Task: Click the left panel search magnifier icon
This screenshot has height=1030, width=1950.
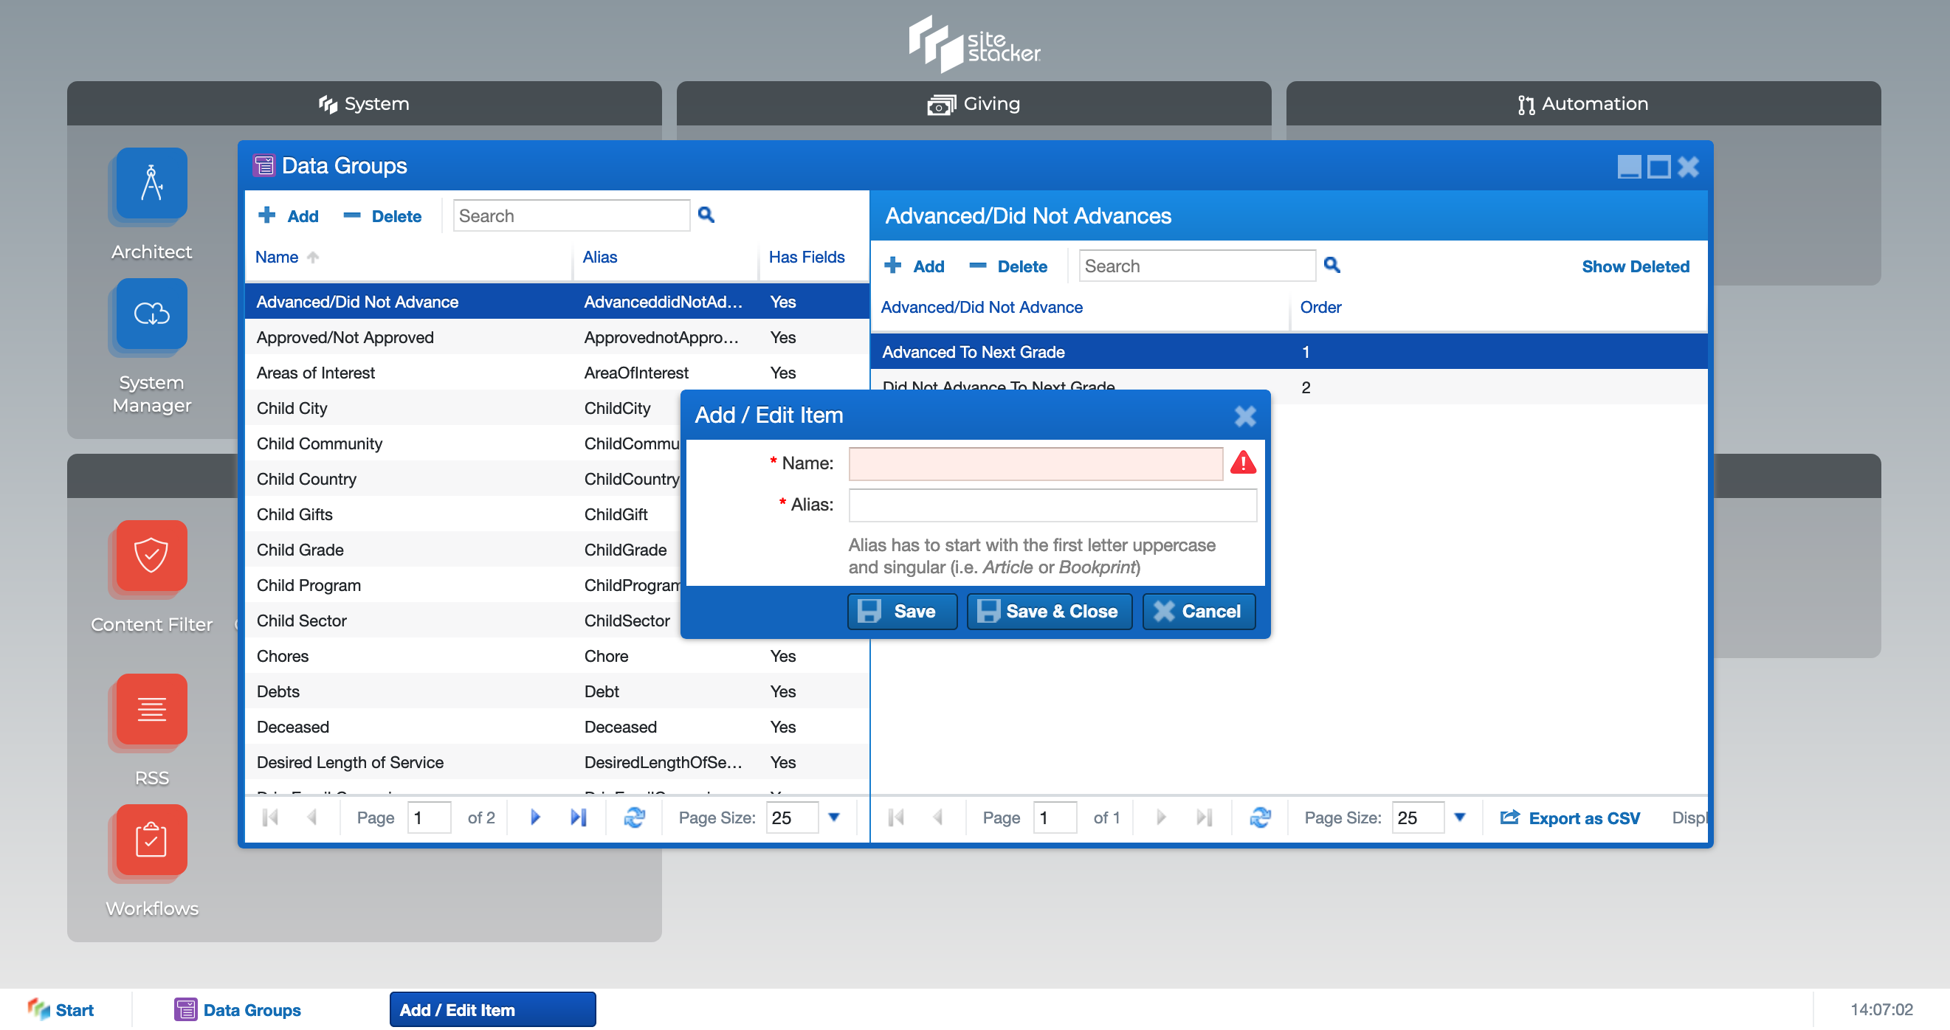Action: click(x=706, y=215)
